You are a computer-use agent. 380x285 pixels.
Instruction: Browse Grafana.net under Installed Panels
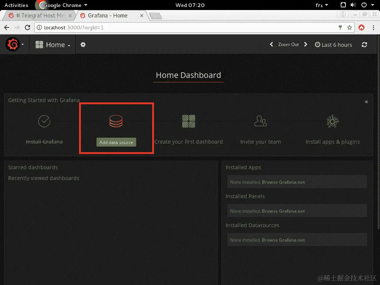pos(283,211)
